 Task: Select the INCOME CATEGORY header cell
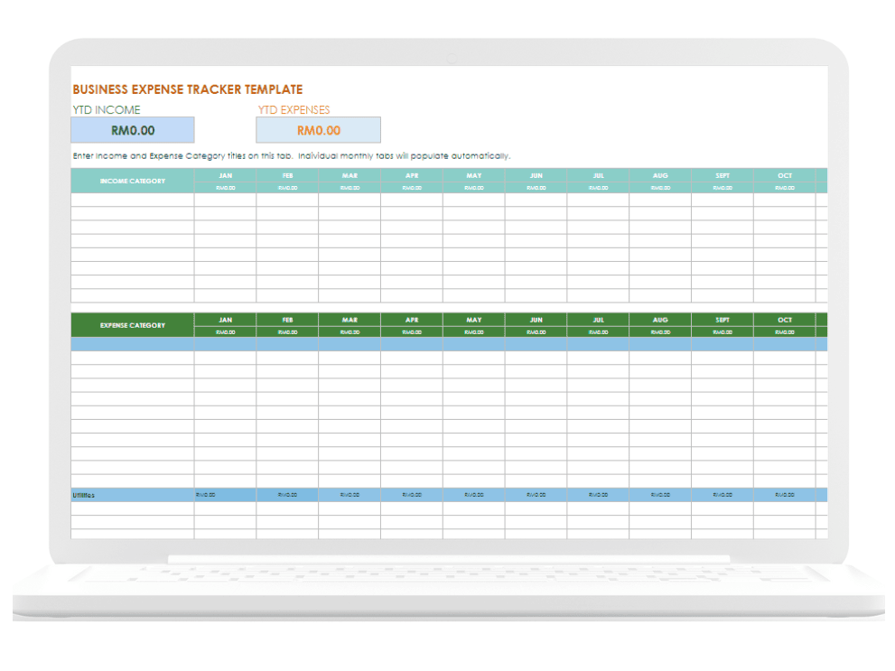coord(133,181)
